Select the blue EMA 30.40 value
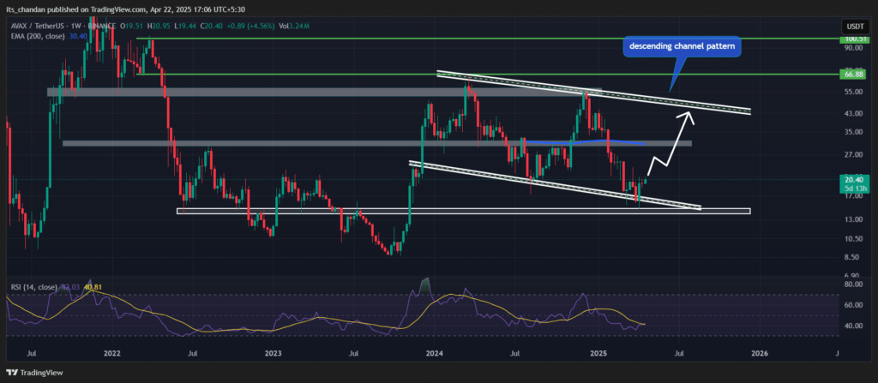The width and height of the screenshot is (878, 383). 77,37
